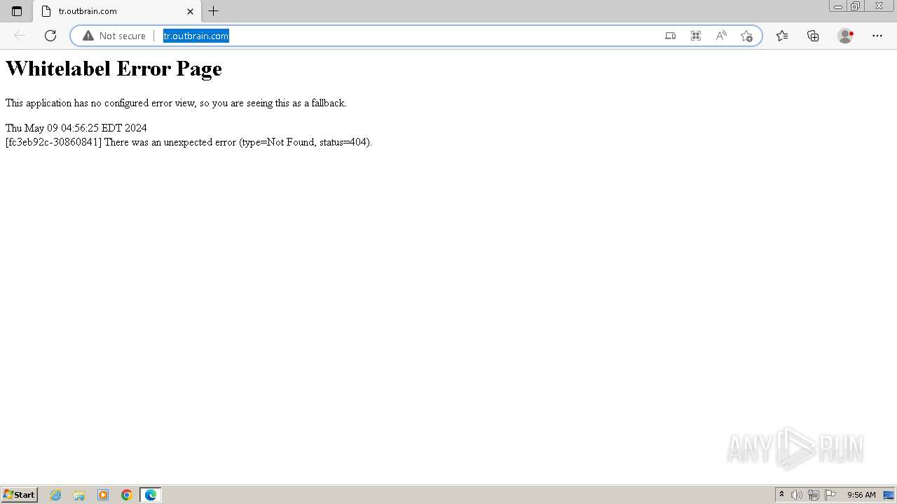
Task: Minimize the Edge browser window
Action: pos(838,6)
